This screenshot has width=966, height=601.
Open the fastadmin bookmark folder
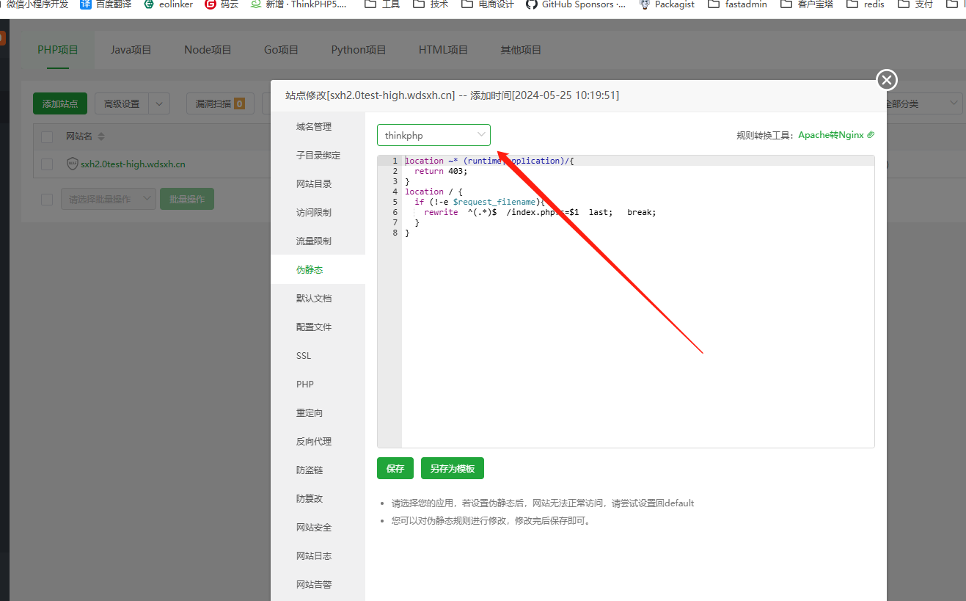[x=738, y=4]
